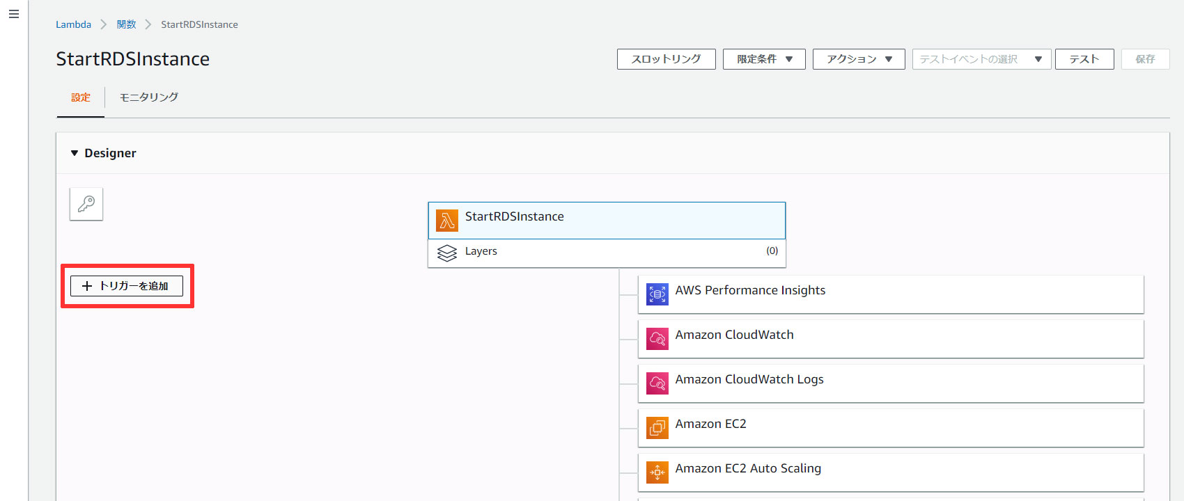The width and height of the screenshot is (1184, 501).
Task: Click the Layers stack icon
Action: click(x=447, y=253)
